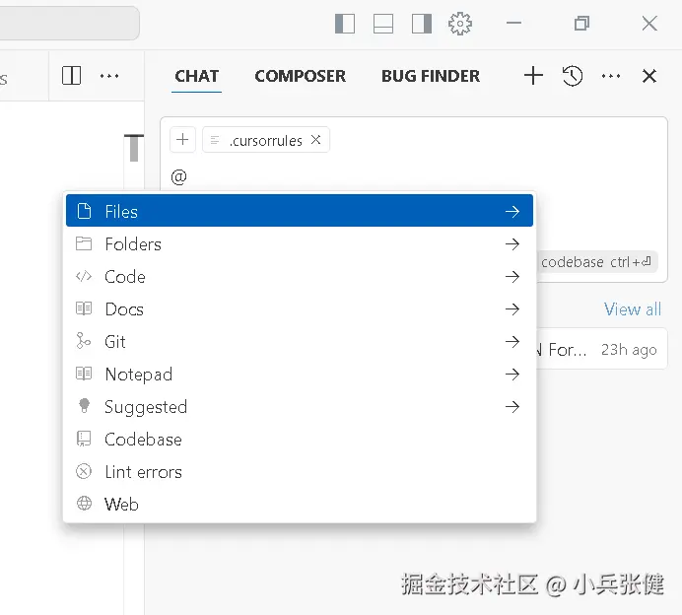Click the Lint errors circled-x icon
The height and width of the screenshot is (615, 682).
point(84,471)
